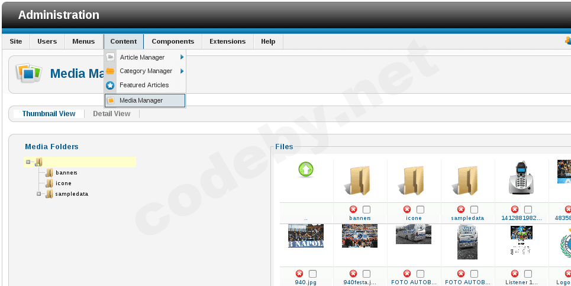The width and height of the screenshot is (571, 286).
Task: Tick the banners folder checkbox
Action: point(366,209)
